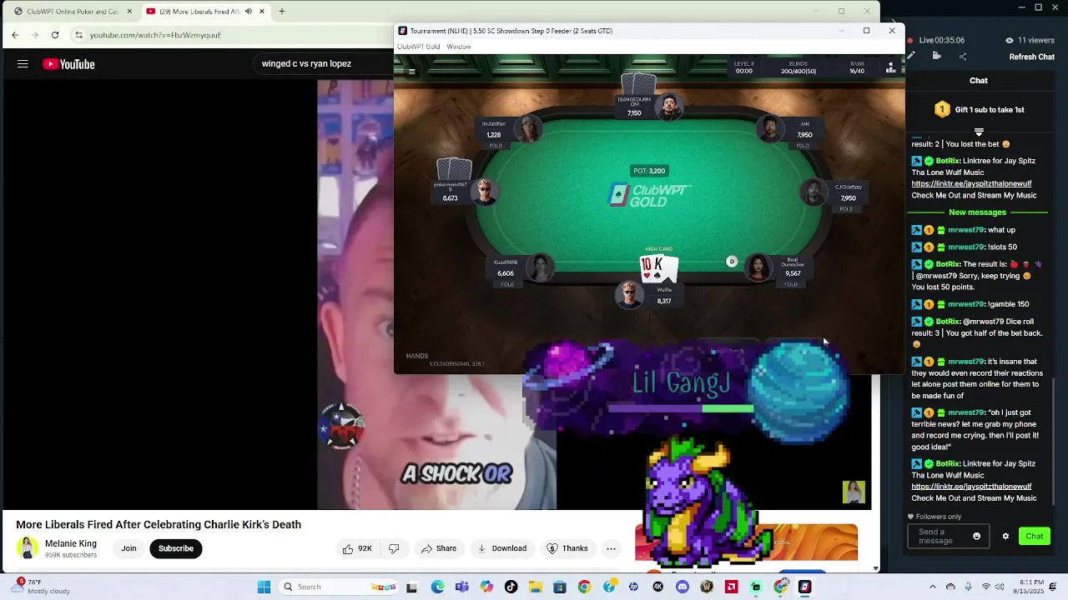Open Google Chrome from the taskbar
This screenshot has width=1068, height=600.
pyautogui.click(x=584, y=587)
